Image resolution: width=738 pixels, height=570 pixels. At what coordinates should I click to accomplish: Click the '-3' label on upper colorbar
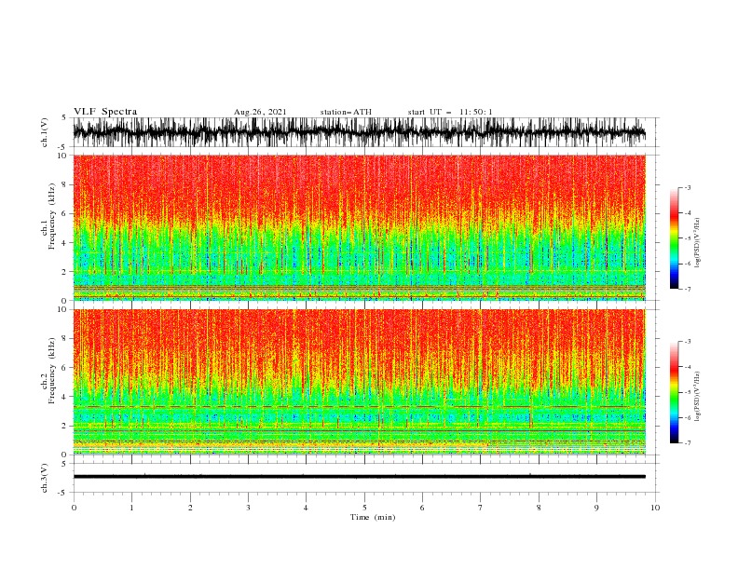(x=687, y=187)
